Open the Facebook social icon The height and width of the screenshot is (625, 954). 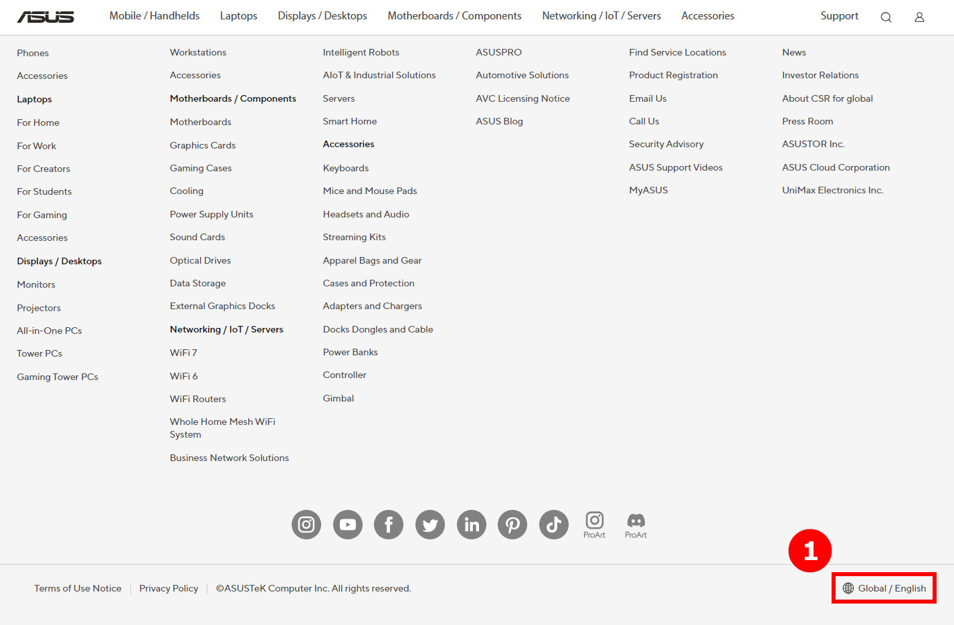coord(389,525)
